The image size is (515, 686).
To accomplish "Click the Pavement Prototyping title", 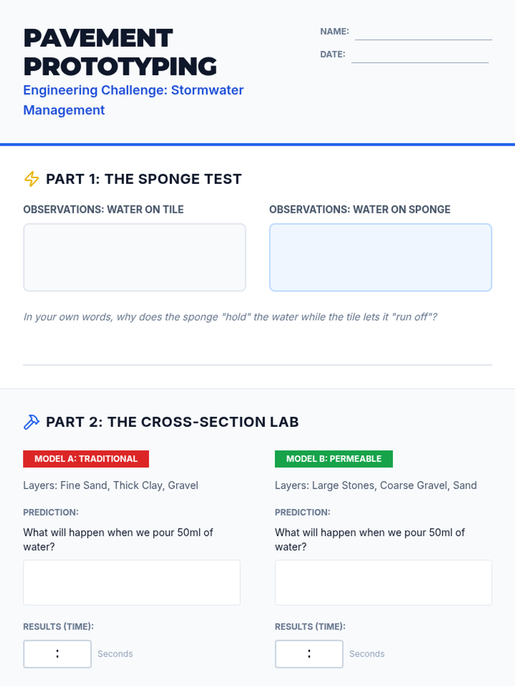I will point(120,52).
